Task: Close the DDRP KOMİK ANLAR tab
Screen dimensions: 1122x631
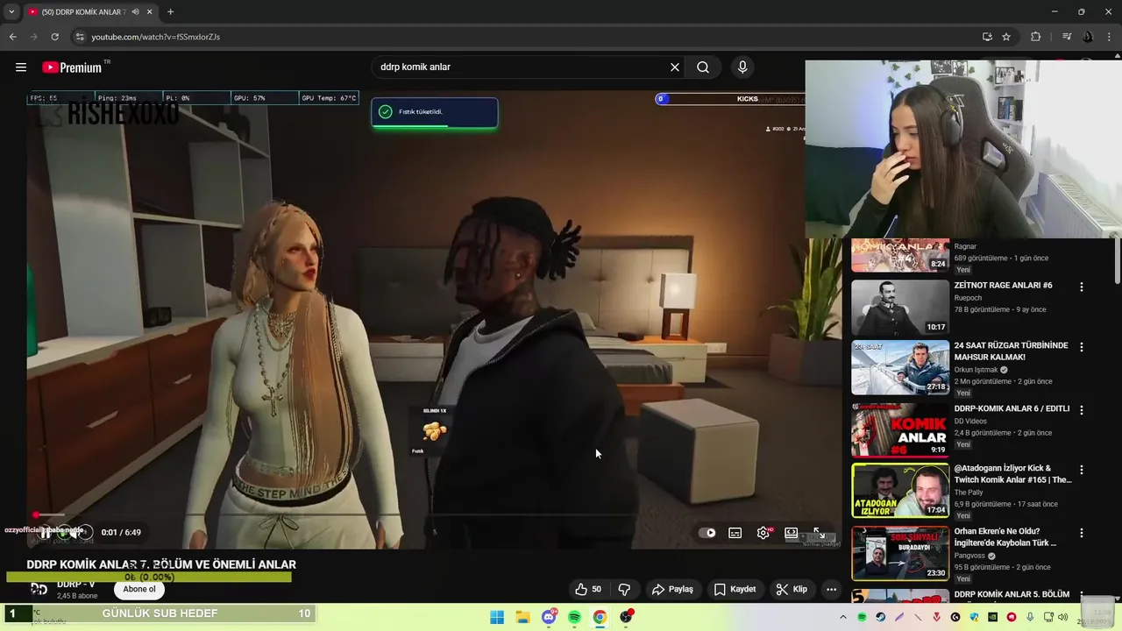Action: click(x=149, y=11)
